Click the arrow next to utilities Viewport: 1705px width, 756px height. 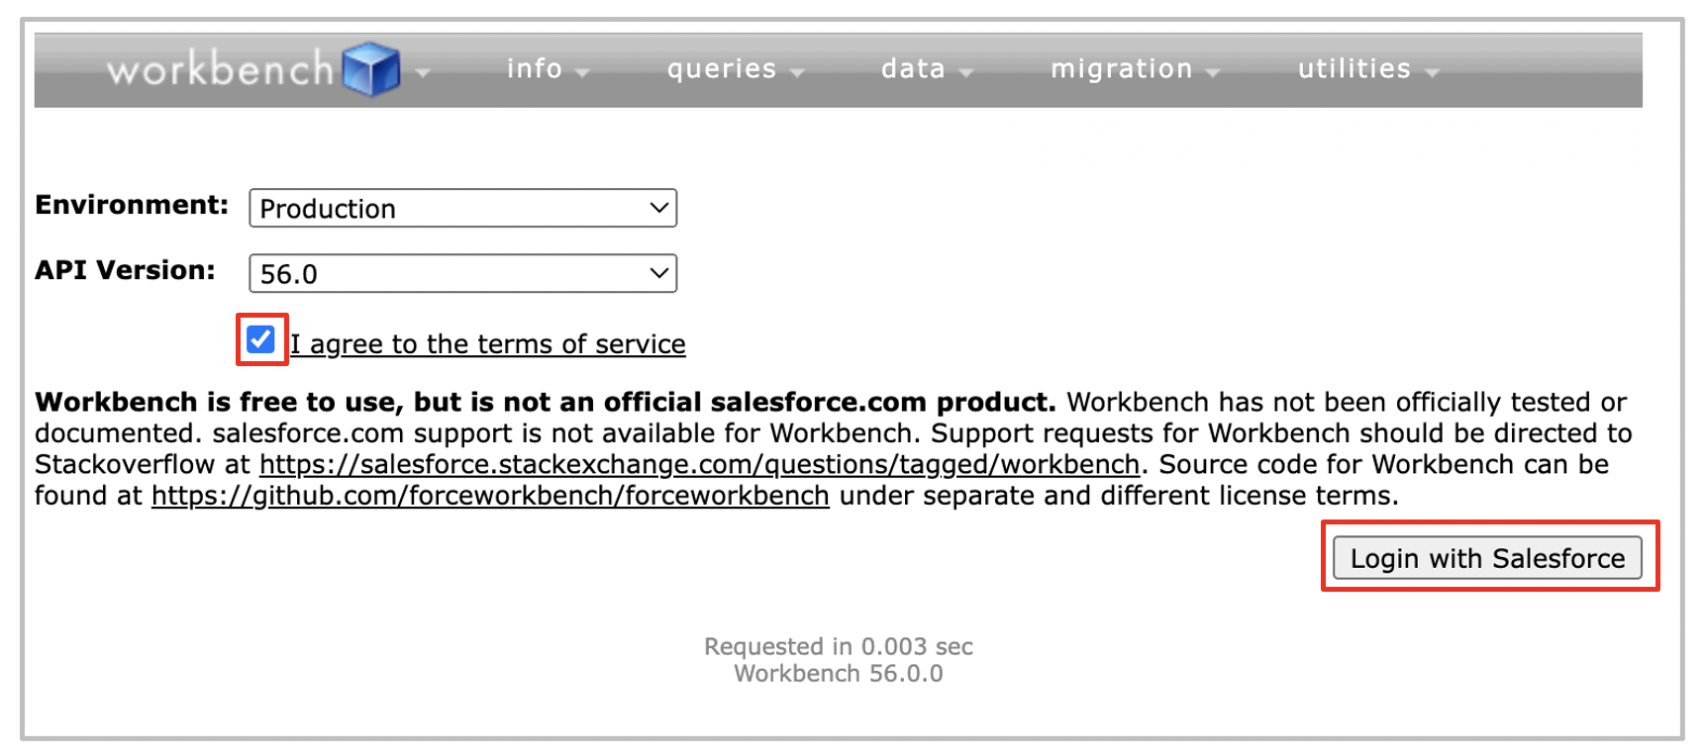pyautogui.click(x=1432, y=72)
